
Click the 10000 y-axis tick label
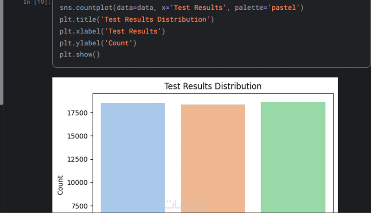pyautogui.click(x=76, y=182)
